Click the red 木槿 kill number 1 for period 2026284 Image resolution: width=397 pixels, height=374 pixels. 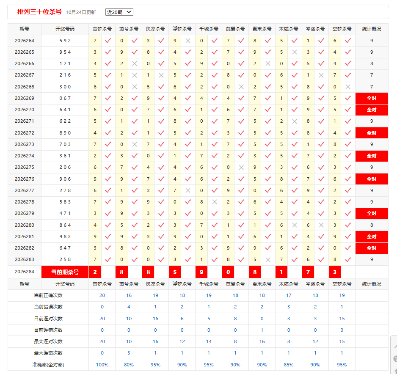coord(281,272)
